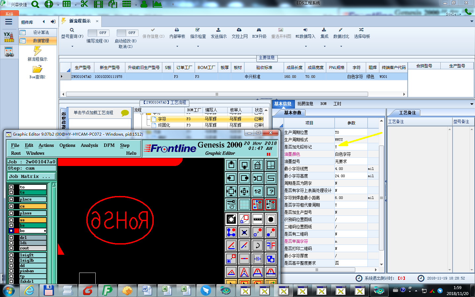The width and height of the screenshot is (475, 297).
Task: Check the 'cs' layer checkbox
Action: [x=12, y=206]
